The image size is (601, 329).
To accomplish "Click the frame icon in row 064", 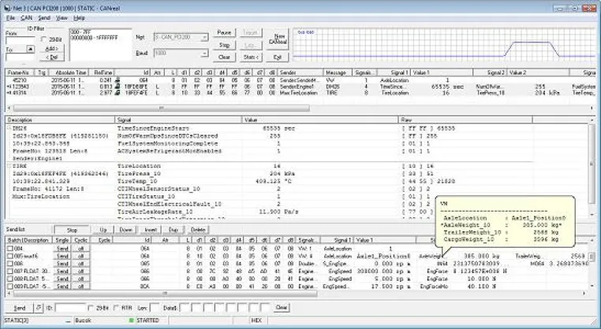I will tap(118, 80).
